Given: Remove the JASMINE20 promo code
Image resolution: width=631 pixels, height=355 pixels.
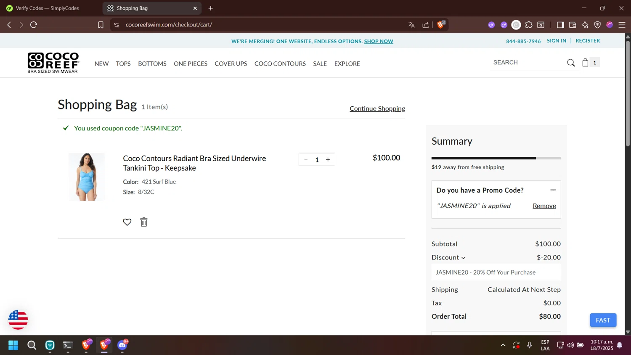Looking at the screenshot, I should coord(544,206).
